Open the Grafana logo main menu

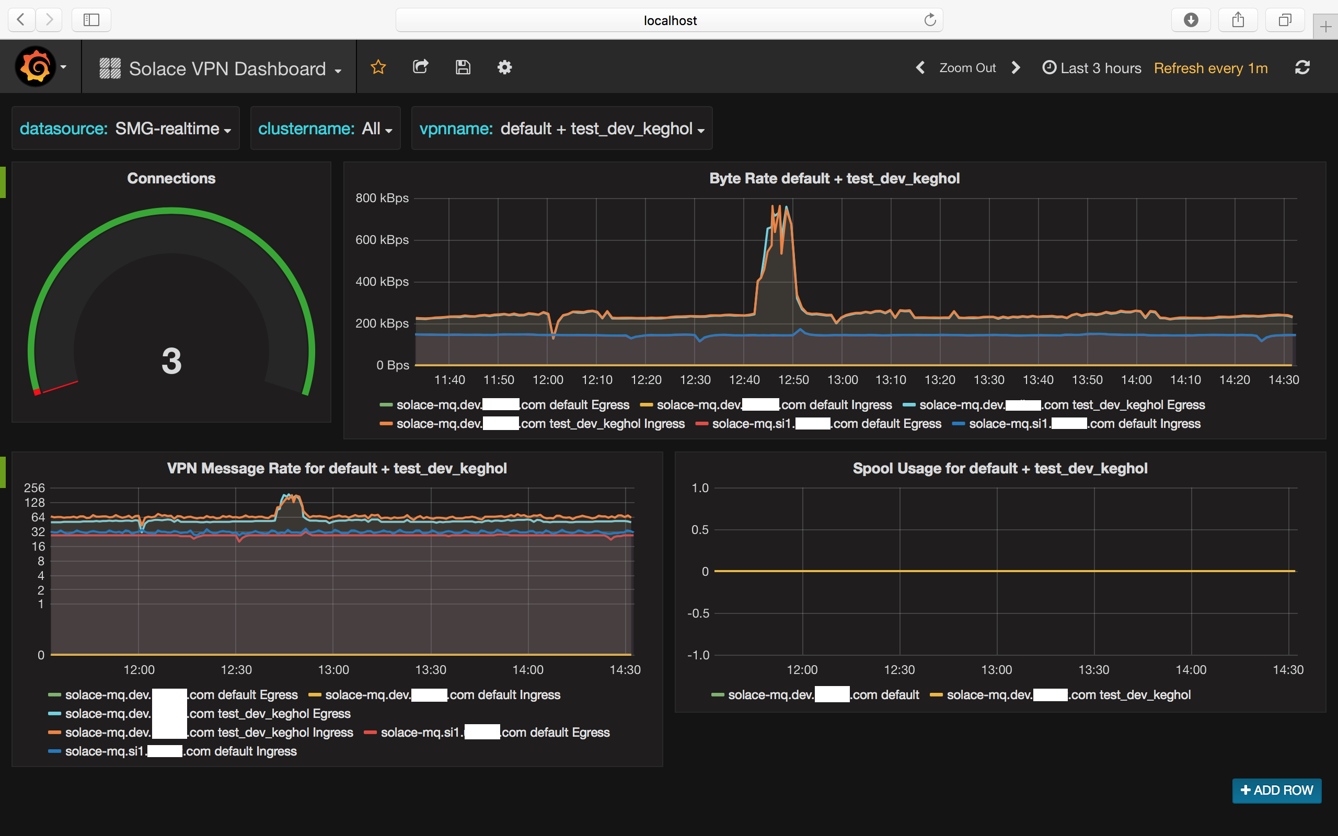(36, 67)
